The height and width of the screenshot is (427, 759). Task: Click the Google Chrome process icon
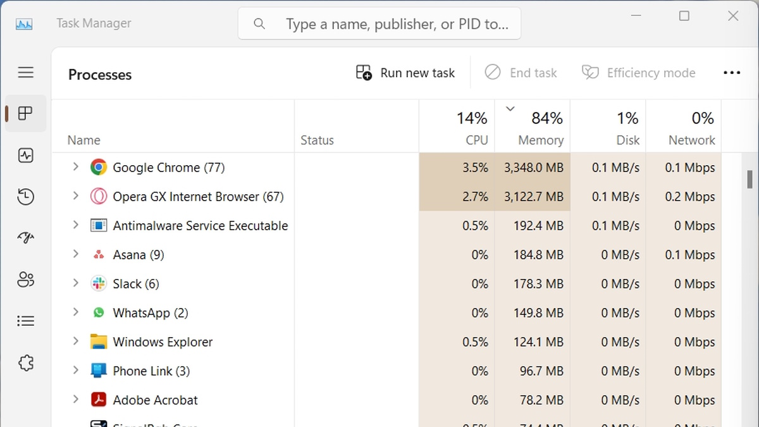click(99, 168)
